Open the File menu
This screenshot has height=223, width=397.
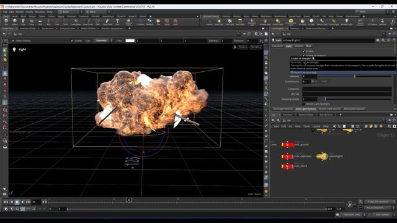pos(5,12)
